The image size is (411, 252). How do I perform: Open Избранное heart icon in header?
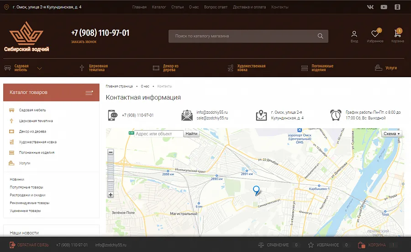(375, 33)
